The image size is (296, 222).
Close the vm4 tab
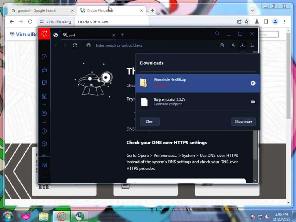click(114, 35)
